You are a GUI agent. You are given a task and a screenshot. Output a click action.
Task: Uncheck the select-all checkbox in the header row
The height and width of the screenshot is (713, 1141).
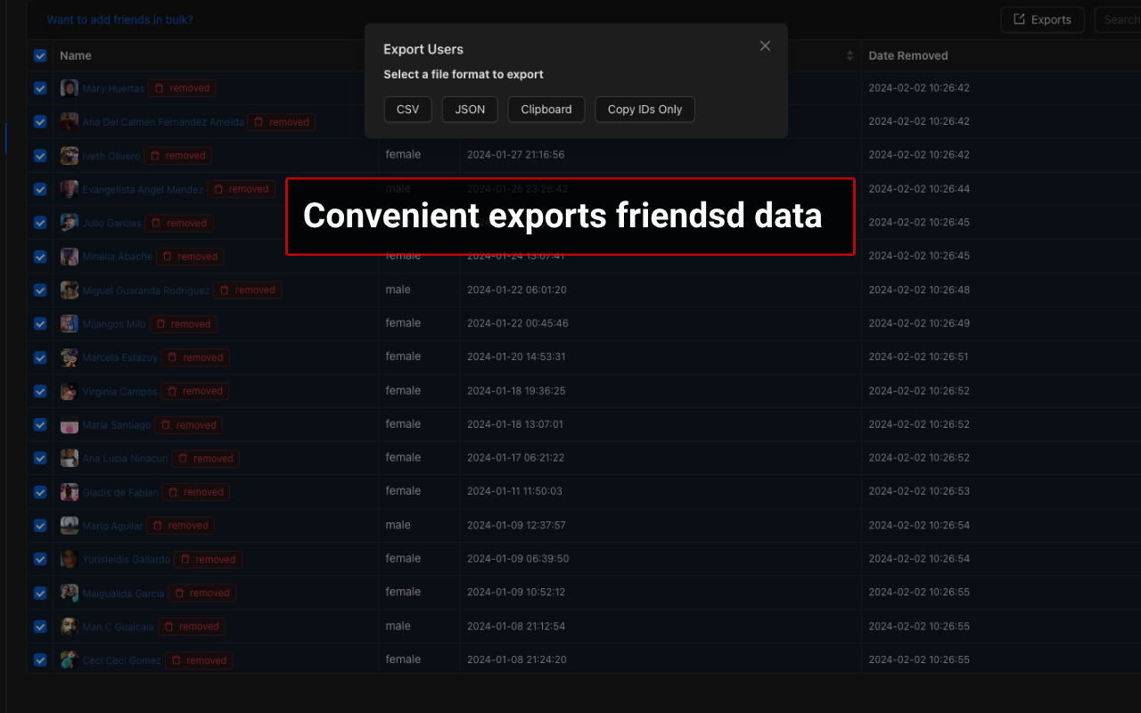[39, 55]
